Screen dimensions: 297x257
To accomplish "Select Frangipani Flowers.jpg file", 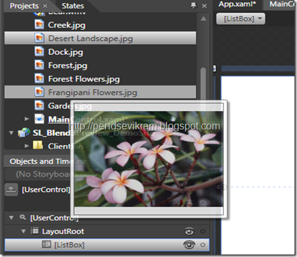I will point(100,92).
